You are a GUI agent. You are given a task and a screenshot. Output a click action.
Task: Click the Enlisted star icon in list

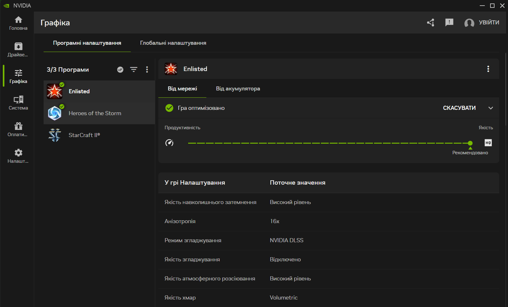point(55,91)
